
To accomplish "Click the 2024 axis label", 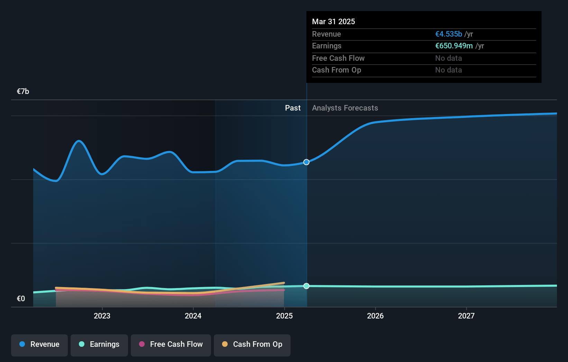I will tap(193, 316).
